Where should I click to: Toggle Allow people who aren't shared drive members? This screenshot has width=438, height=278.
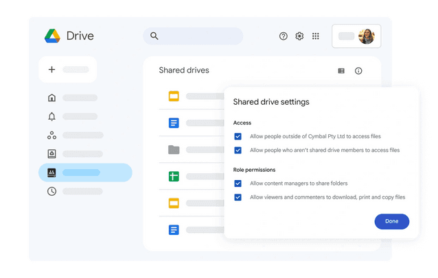coord(238,150)
